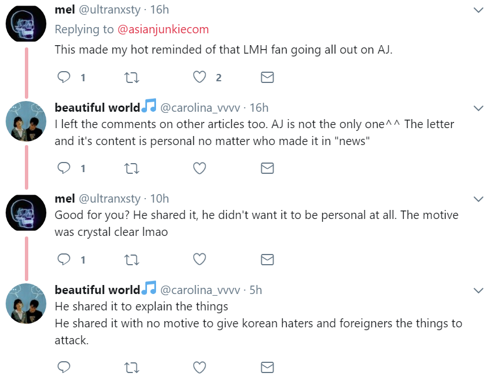Screen dimensions: 489x377
Task: Reply to carolina_vvvv's 16h tweet
Action: pyautogui.click(x=64, y=168)
